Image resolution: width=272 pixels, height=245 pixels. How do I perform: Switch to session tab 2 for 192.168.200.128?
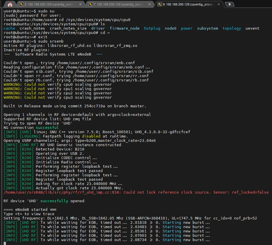[50, 4]
